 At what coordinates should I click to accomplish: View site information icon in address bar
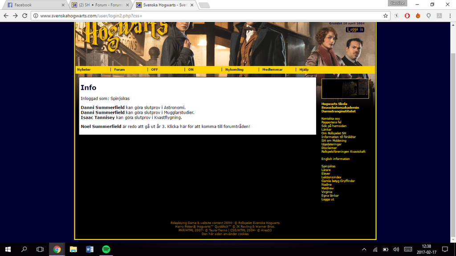pos(36,16)
